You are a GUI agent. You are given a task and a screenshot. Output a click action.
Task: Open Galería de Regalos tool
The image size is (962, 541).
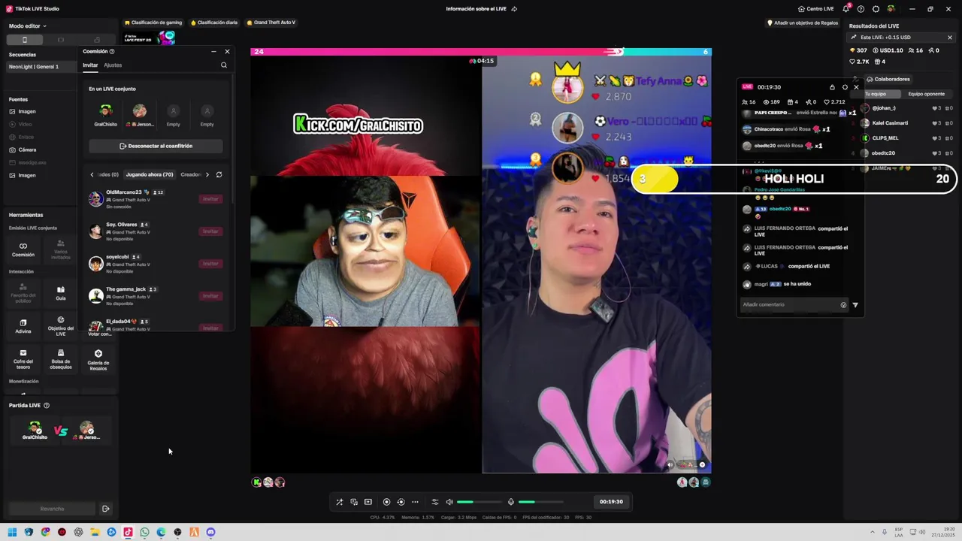tap(98, 359)
